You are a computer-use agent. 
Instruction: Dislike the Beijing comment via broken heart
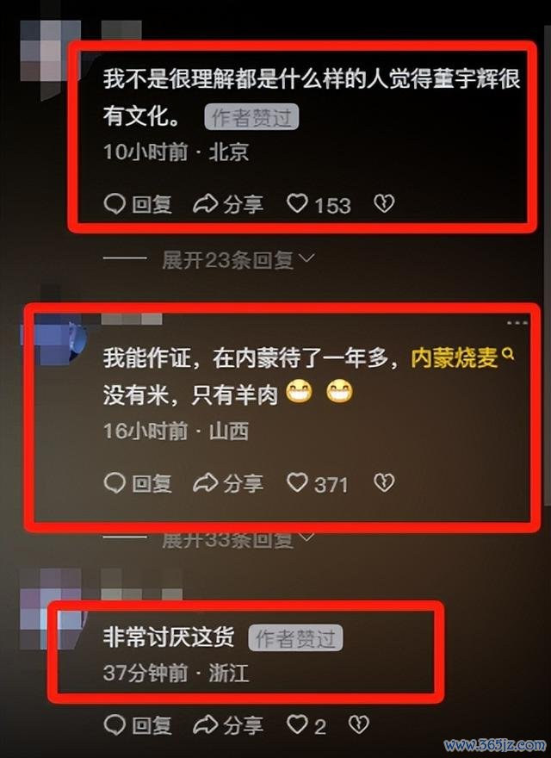point(384,203)
